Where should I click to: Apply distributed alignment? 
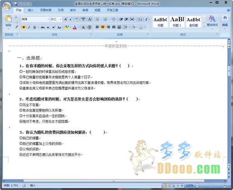(x=119, y=27)
